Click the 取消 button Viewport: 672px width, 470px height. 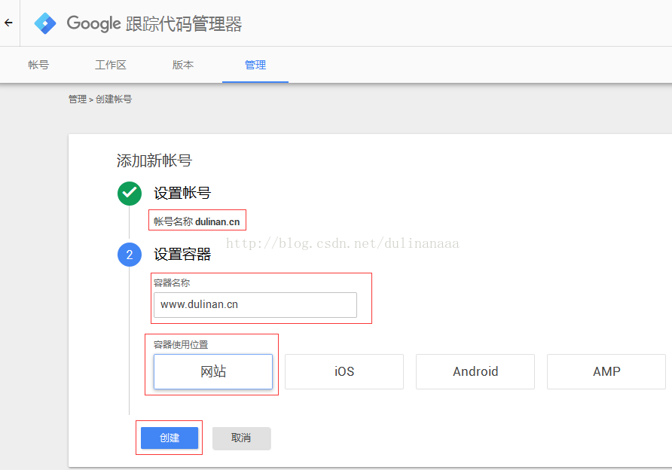click(x=241, y=438)
